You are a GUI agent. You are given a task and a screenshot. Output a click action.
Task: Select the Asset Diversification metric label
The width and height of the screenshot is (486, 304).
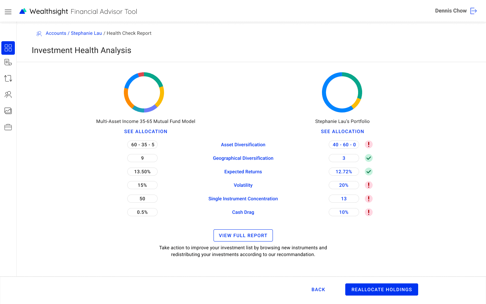click(x=243, y=145)
